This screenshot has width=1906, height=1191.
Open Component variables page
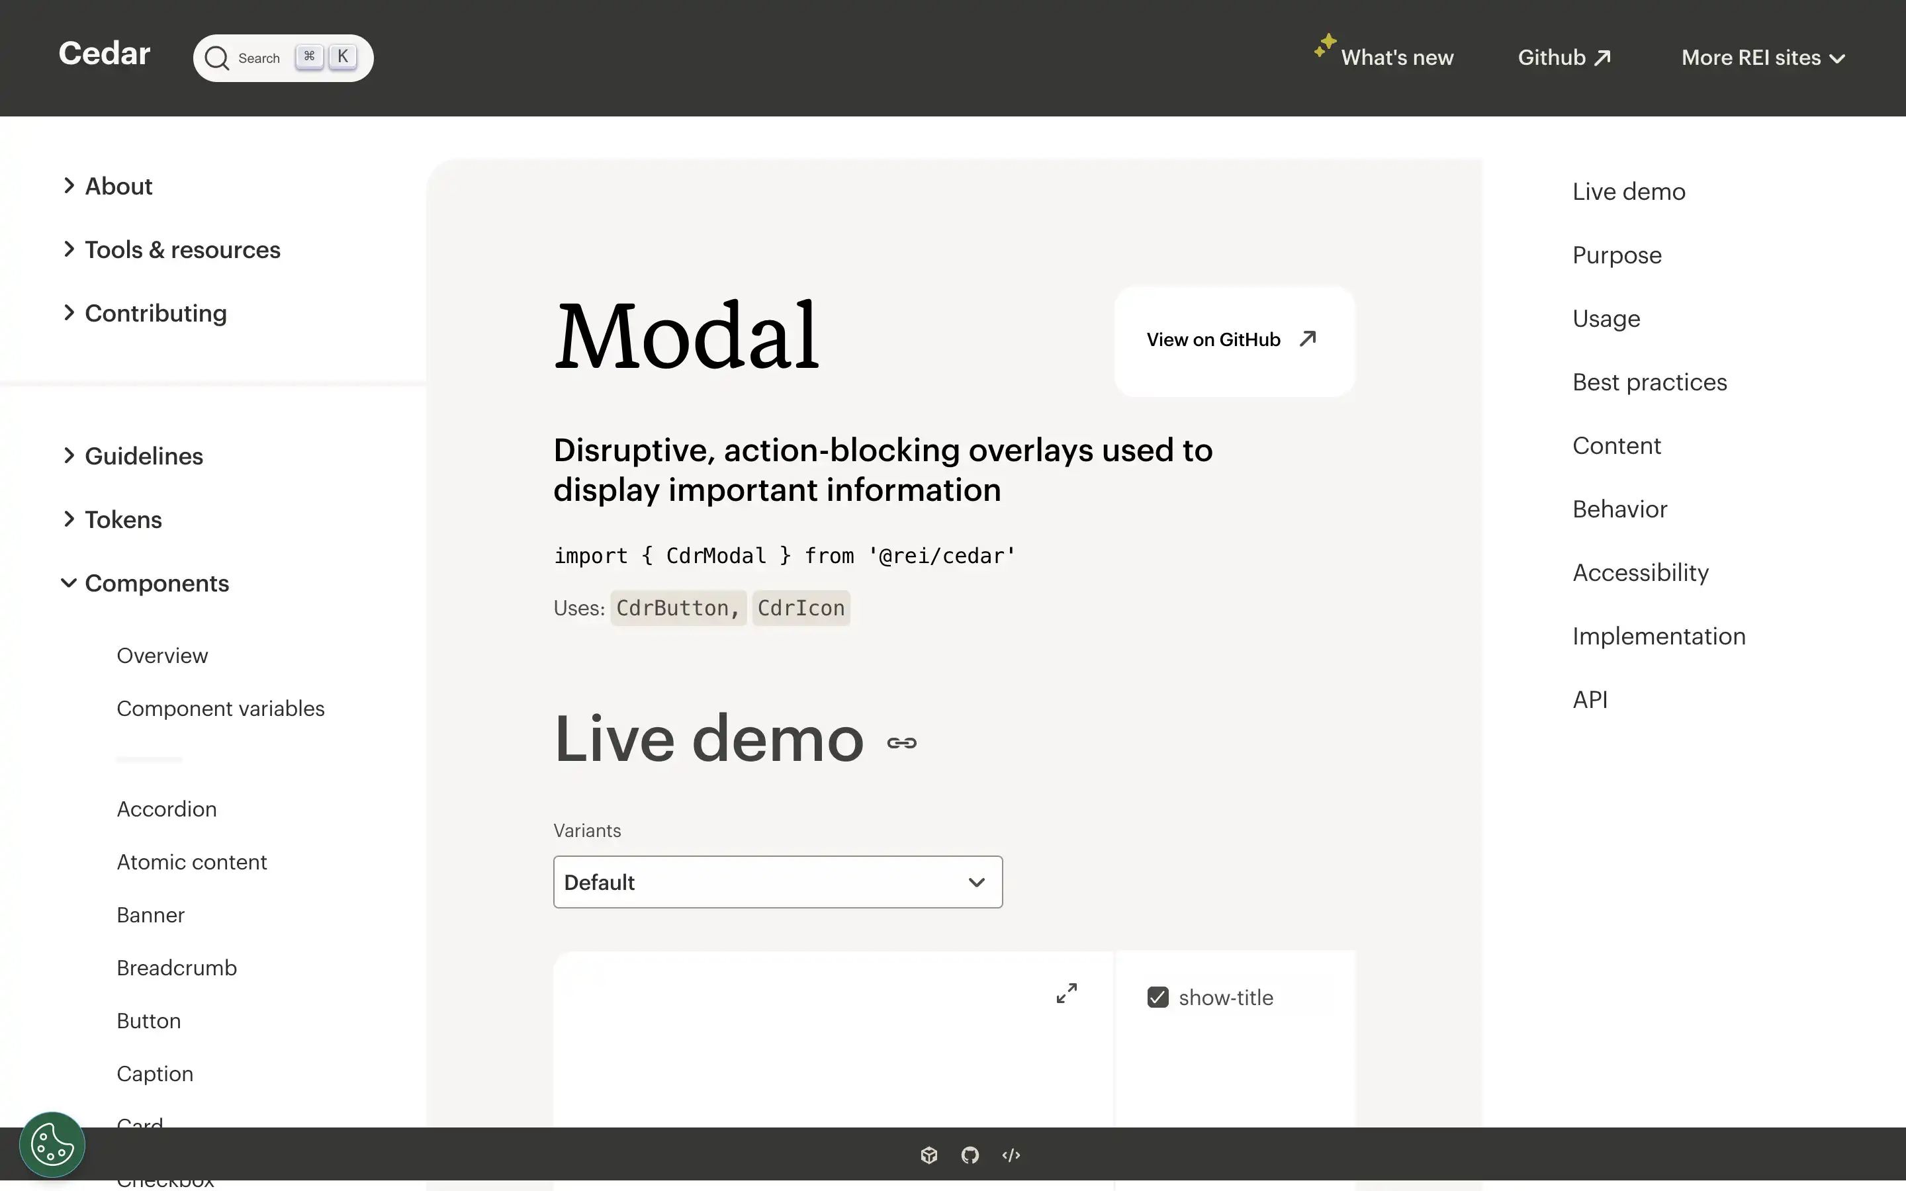coord(220,708)
